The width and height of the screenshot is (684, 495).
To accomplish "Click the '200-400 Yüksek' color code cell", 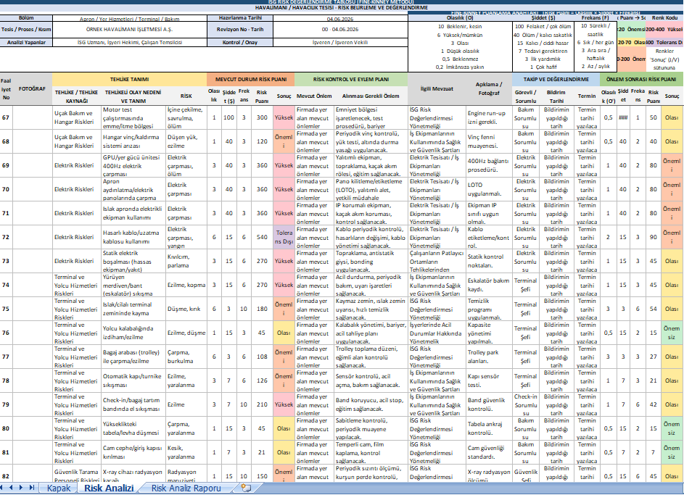I will click(x=664, y=30).
